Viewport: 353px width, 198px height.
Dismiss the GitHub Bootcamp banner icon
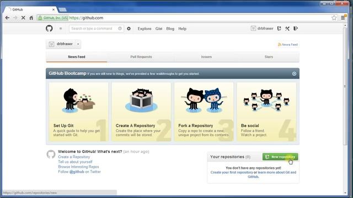point(294,74)
